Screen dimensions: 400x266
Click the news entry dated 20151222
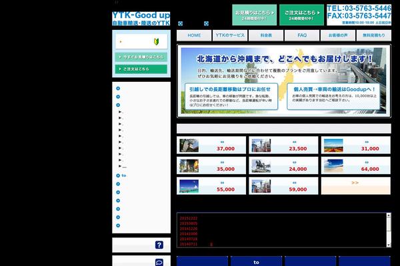point(189,218)
